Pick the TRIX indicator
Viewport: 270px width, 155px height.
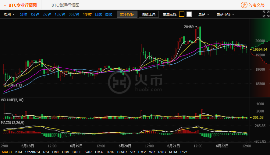[x=110, y=152]
